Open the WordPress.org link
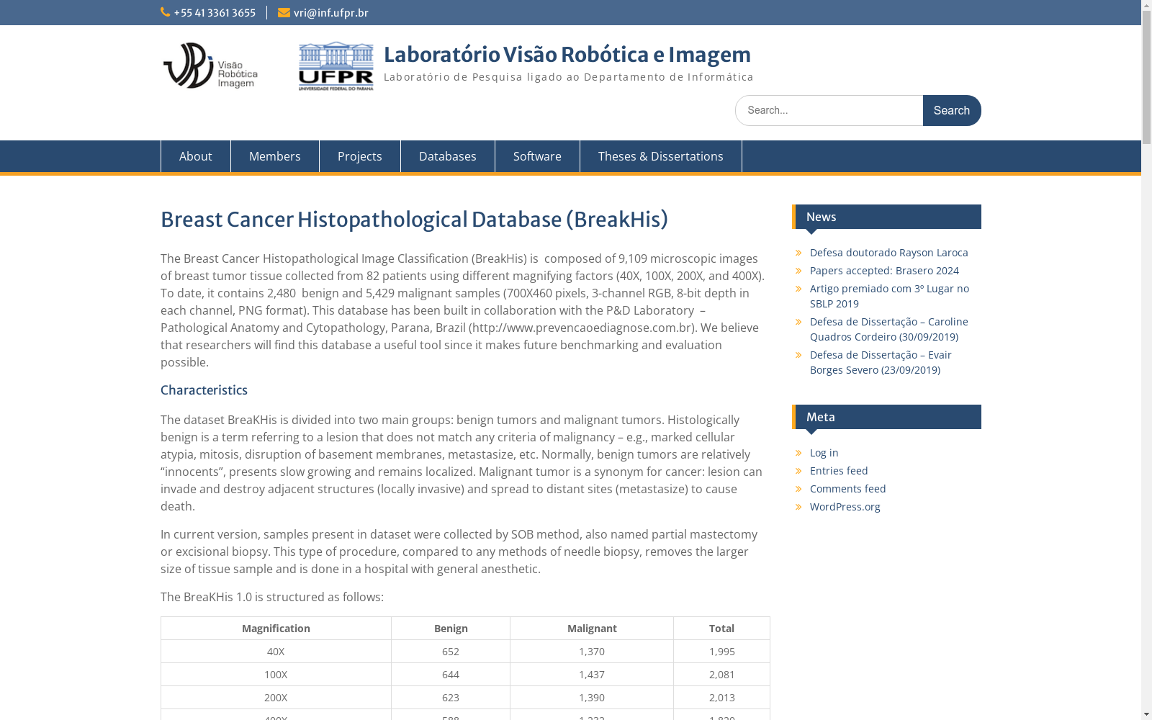1152x720 pixels. (845, 507)
